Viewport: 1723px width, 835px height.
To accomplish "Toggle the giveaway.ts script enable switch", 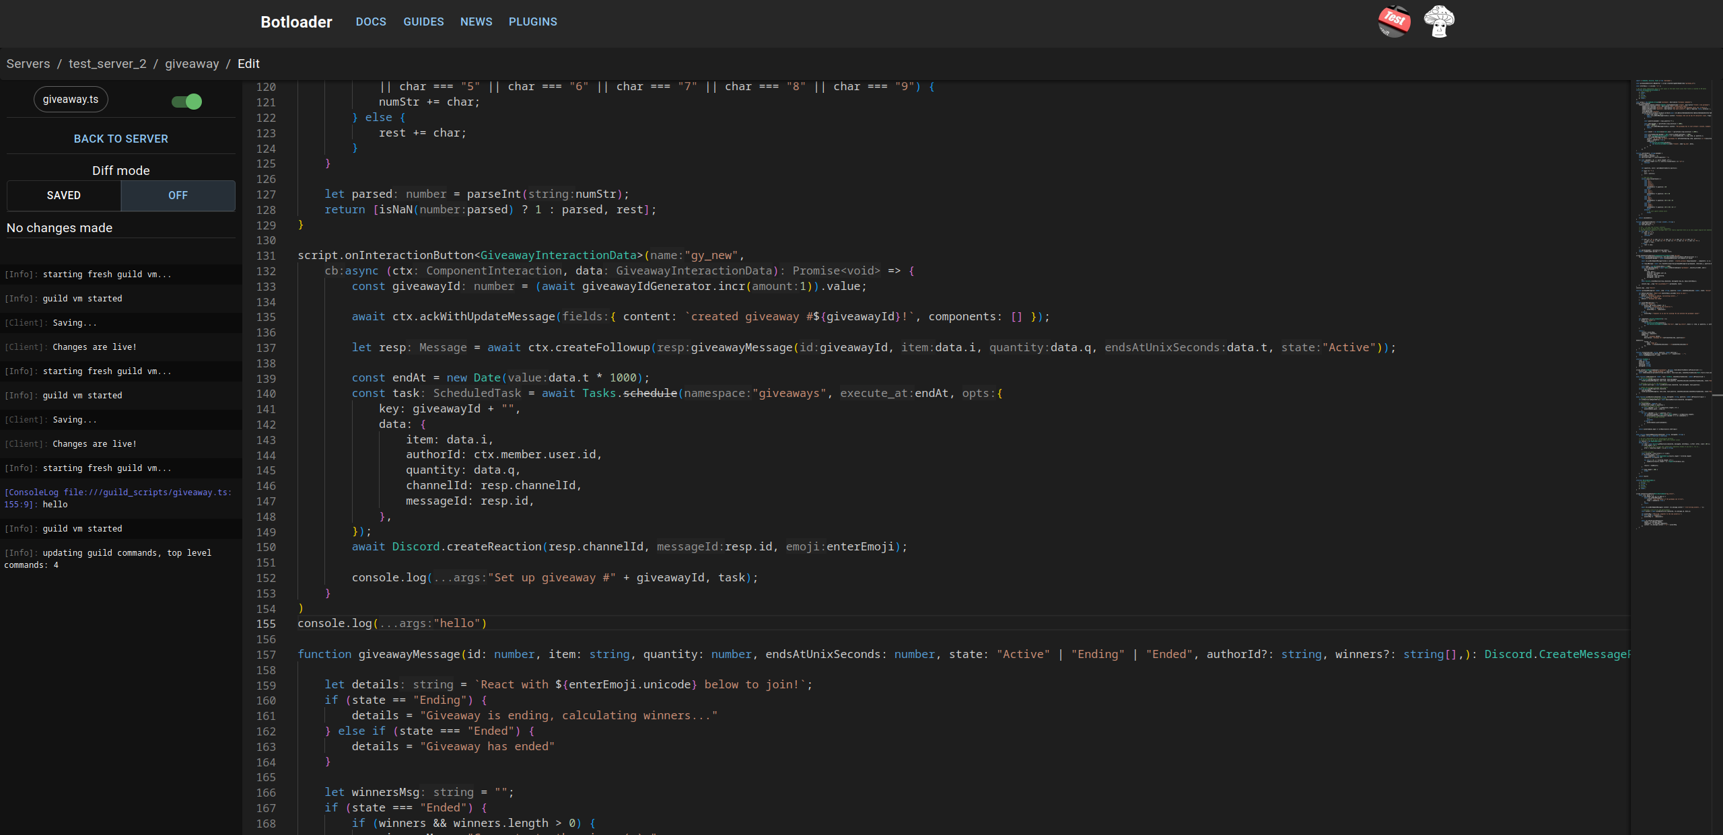I will (x=185, y=101).
